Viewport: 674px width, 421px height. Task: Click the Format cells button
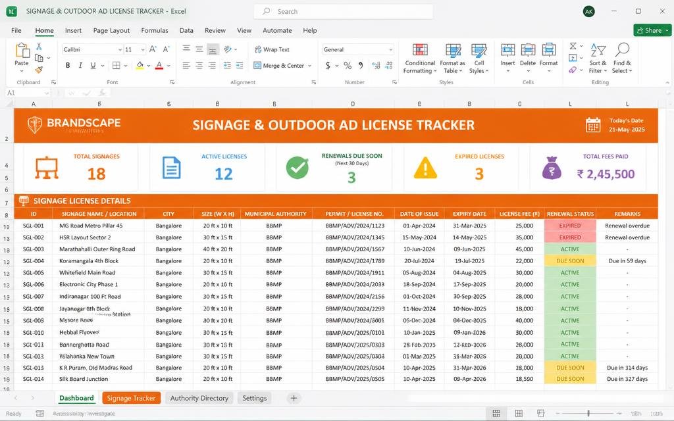[x=548, y=58]
